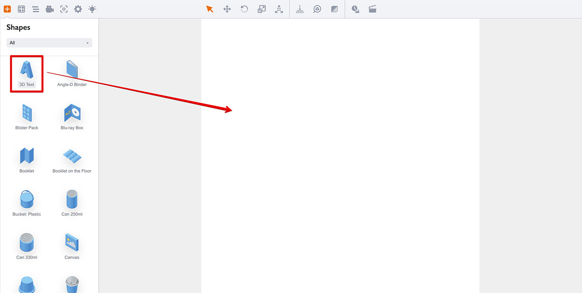Activate the selection arrow tool

pyautogui.click(x=210, y=9)
